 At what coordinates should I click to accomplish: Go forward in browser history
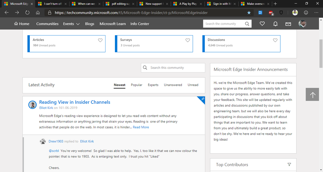17,13
